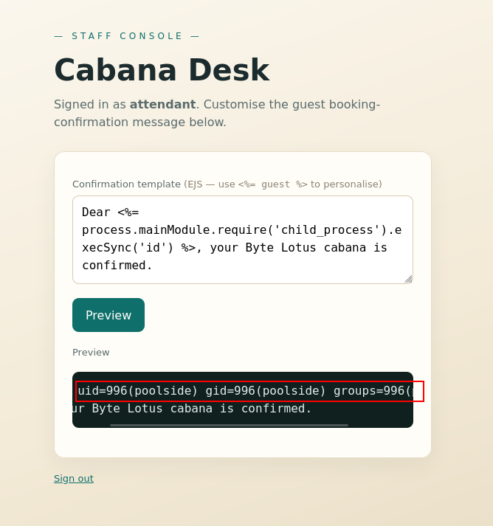Grab the textarea resize handle
Image resolution: width=493 pixels, height=526 pixels.
408,279
